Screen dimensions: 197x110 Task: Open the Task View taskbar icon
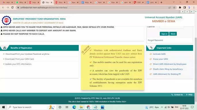pyautogui.click(x=67, y=107)
